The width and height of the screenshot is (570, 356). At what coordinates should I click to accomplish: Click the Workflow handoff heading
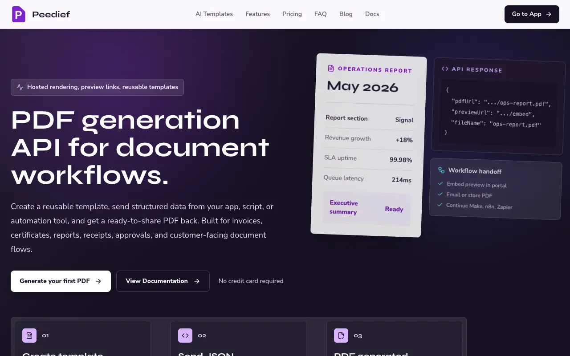[x=475, y=171]
